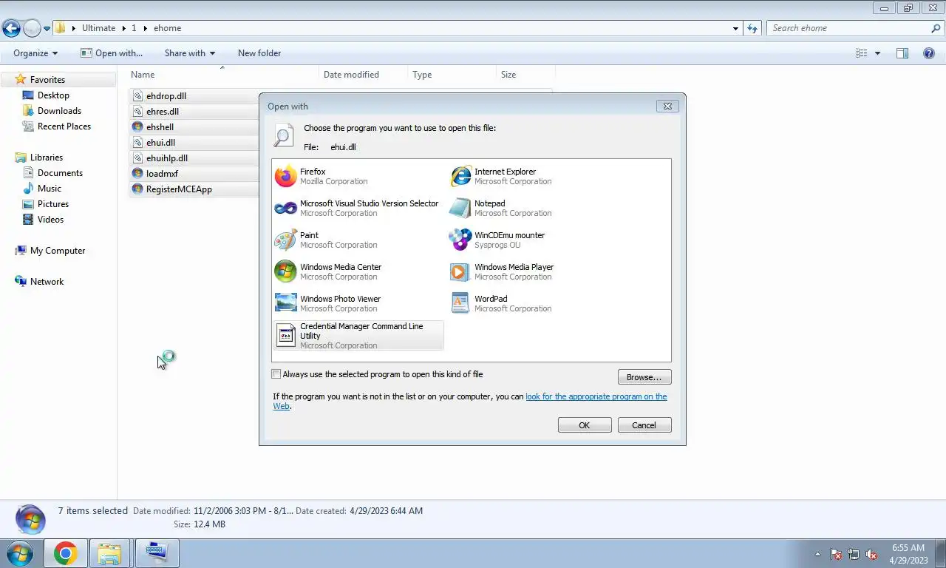The width and height of the screenshot is (946, 568).
Task: Enable always use the selected program checkbox
Action: 276,374
